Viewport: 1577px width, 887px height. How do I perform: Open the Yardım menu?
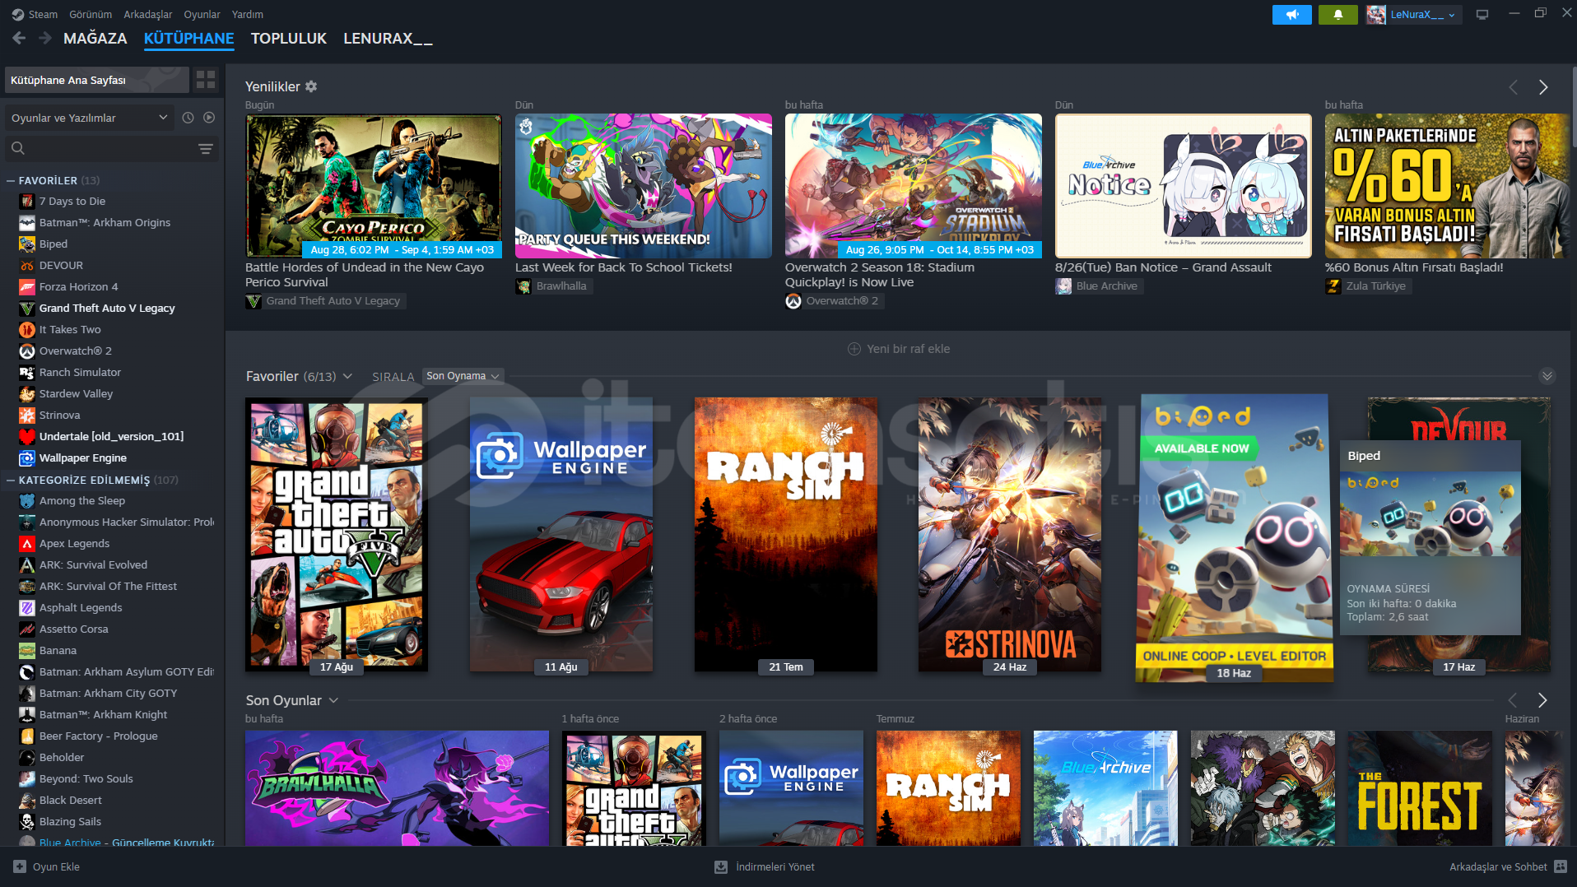click(x=248, y=14)
